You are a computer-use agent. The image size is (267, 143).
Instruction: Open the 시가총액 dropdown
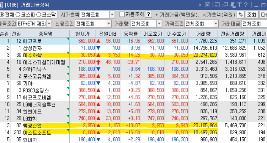click(x=112, y=15)
